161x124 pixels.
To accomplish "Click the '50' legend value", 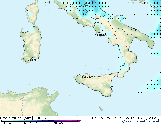I will tap(78, 123).
